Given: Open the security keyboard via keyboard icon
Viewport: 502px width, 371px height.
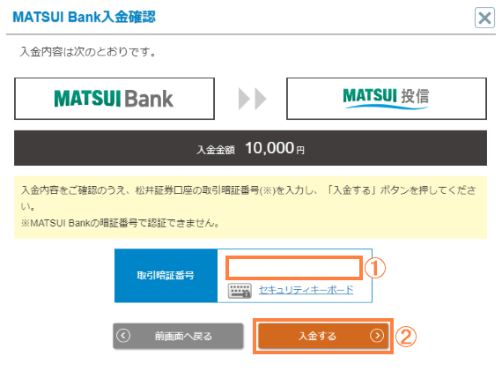Looking at the screenshot, I should [x=240, y=290].
